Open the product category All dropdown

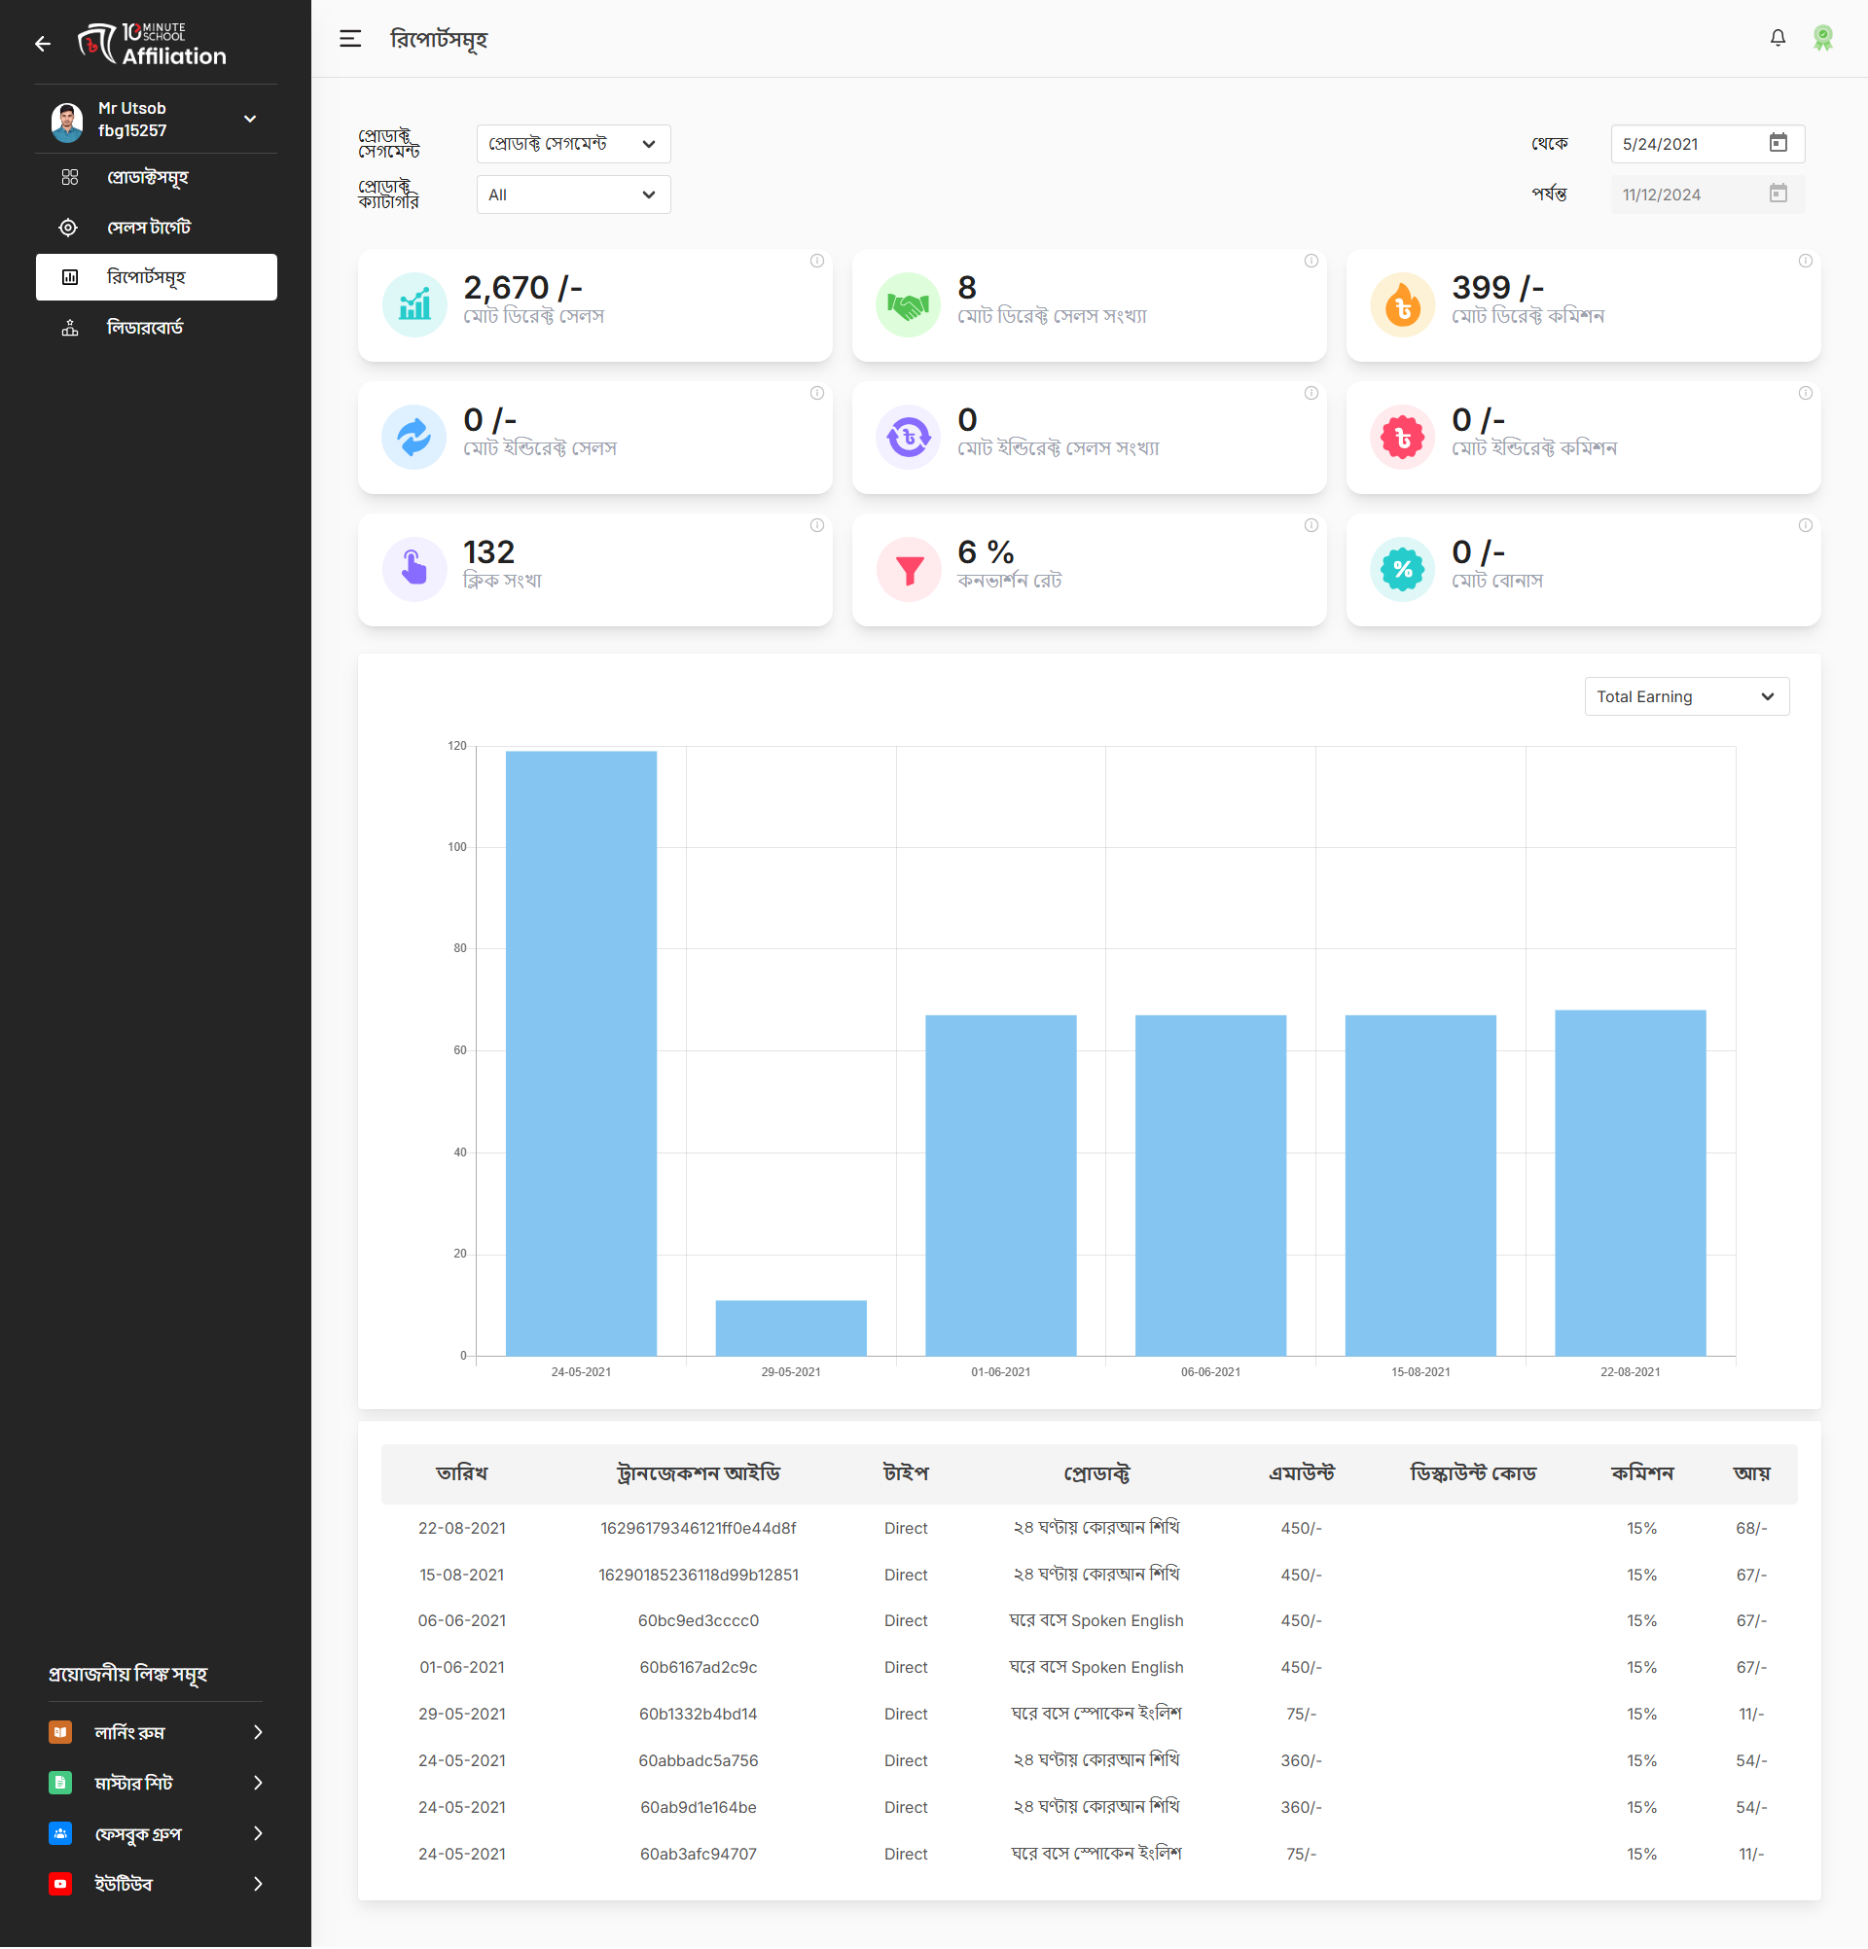(573, 195)
